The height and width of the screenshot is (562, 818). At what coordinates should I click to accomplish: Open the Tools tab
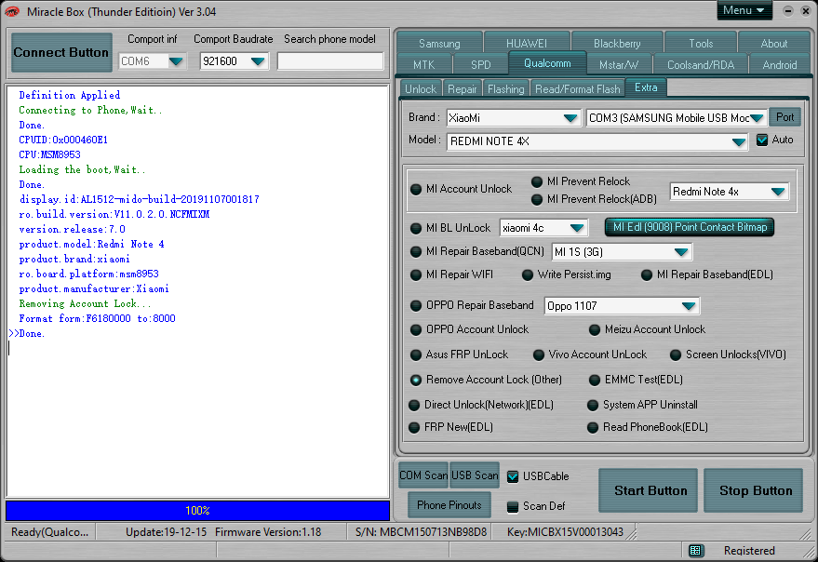pyautogui.click(x=701, y=44)
